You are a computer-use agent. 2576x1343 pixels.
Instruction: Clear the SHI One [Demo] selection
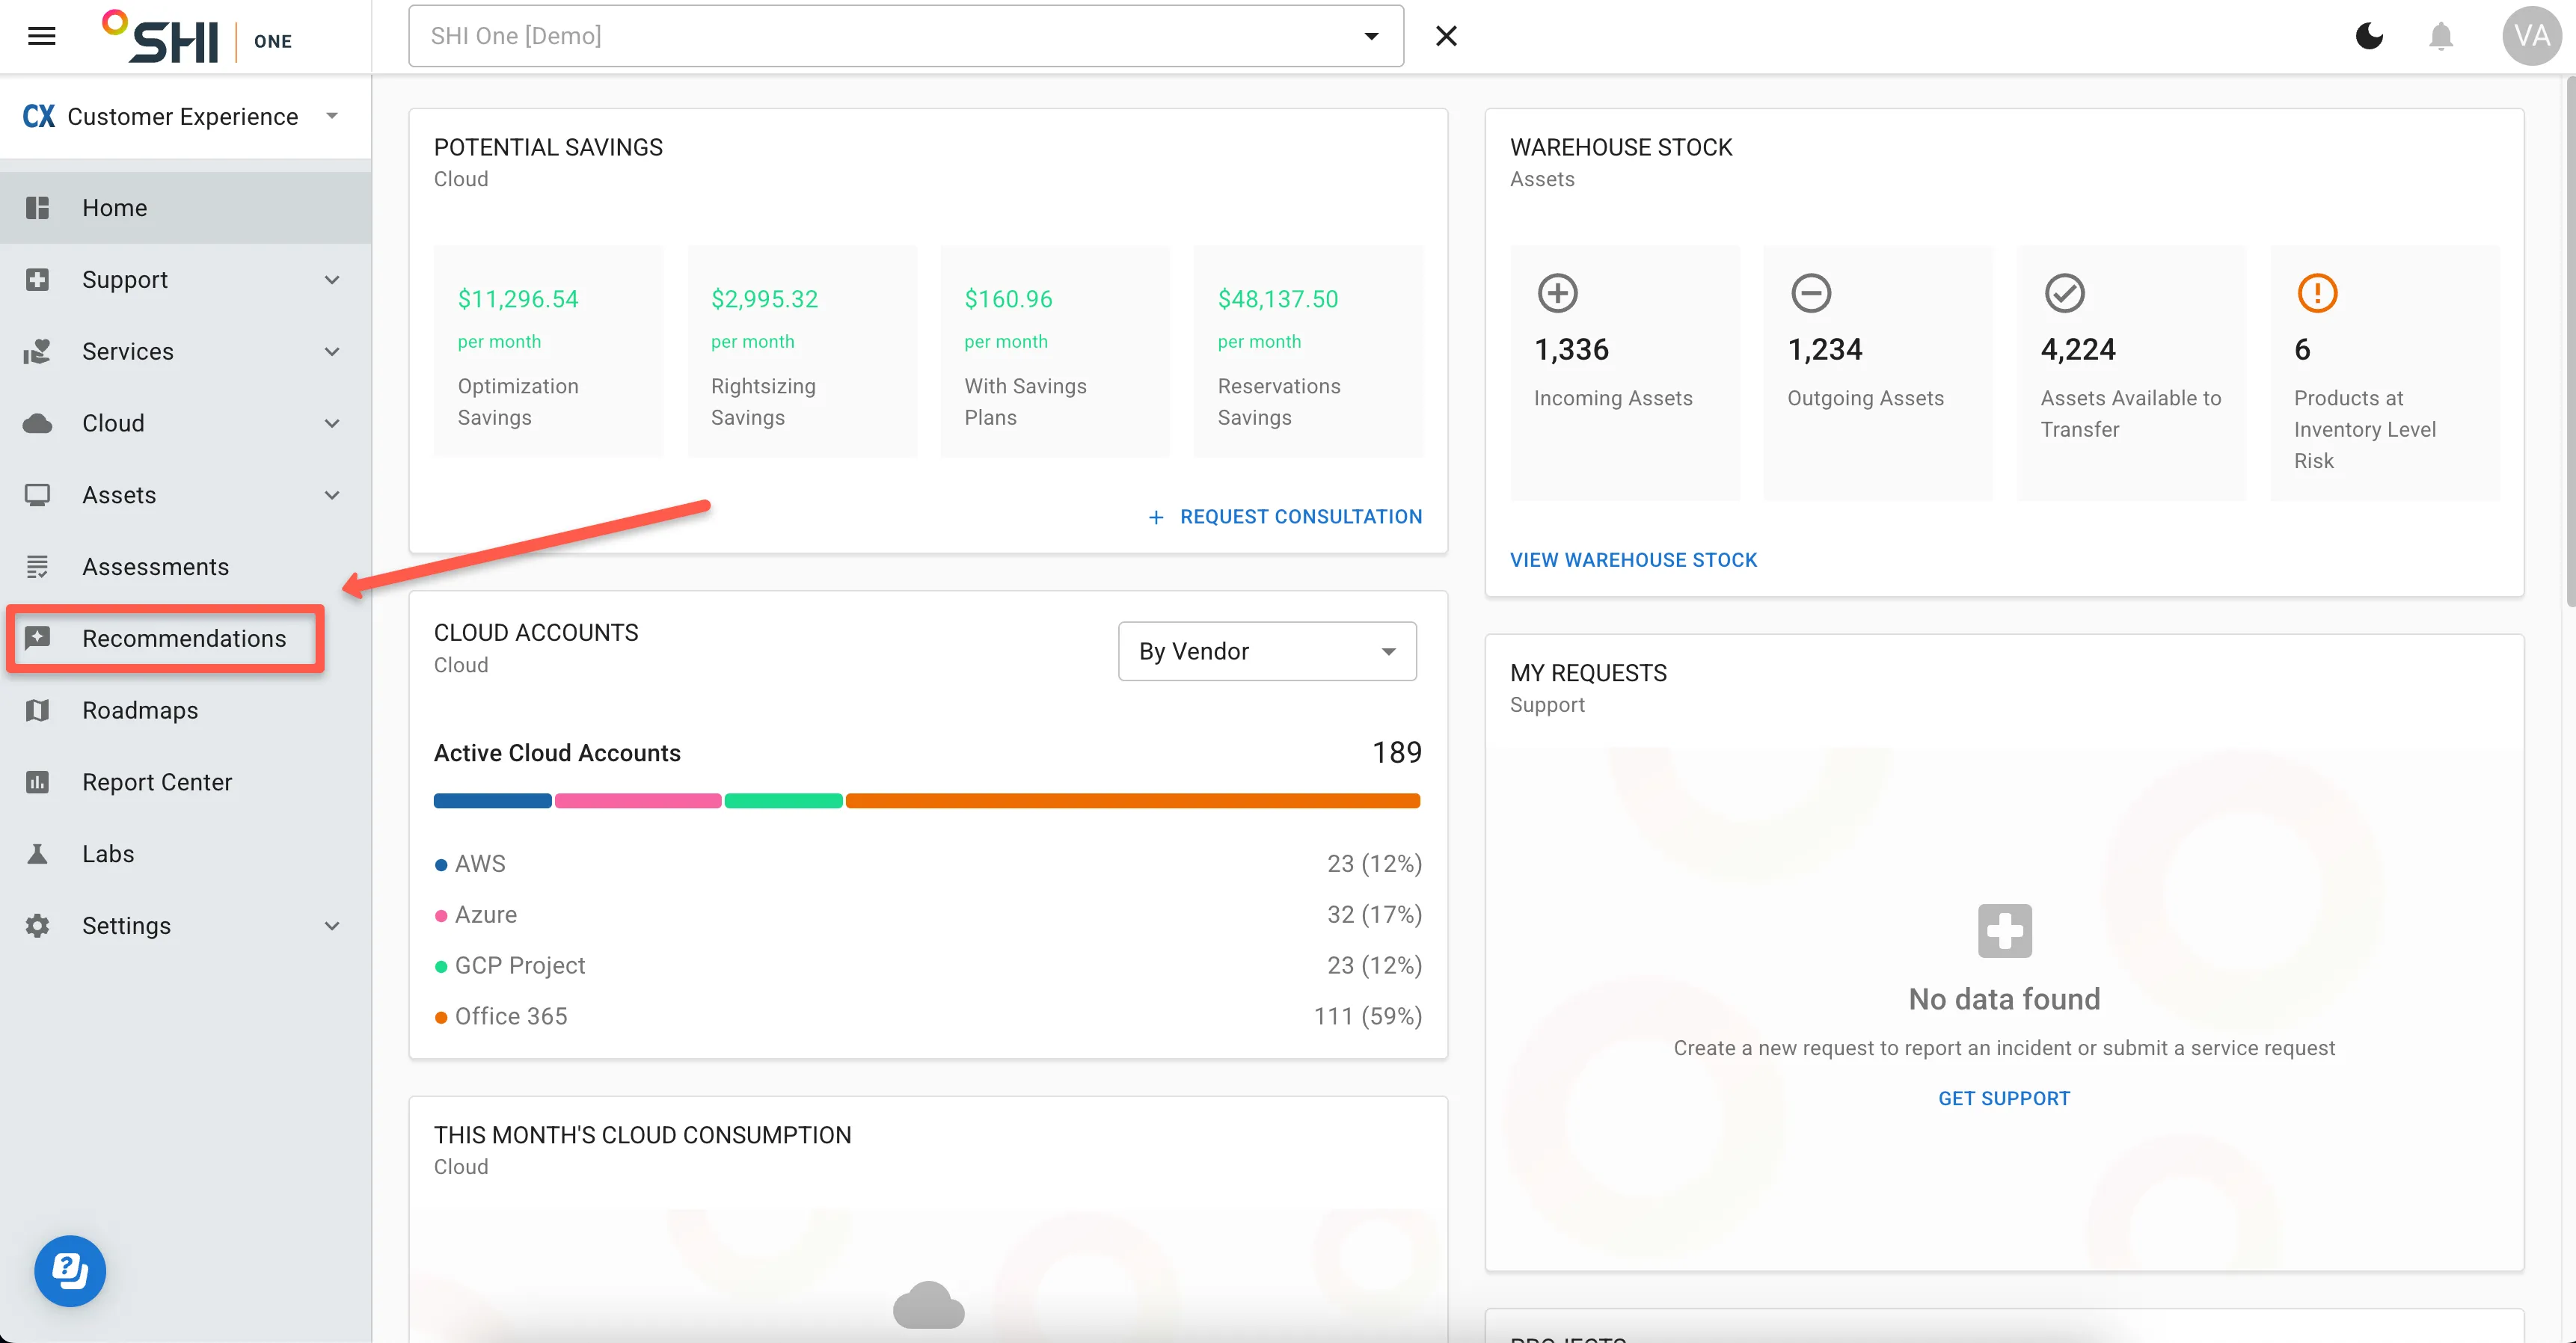pyautogui.click(x=1446, y=36)
